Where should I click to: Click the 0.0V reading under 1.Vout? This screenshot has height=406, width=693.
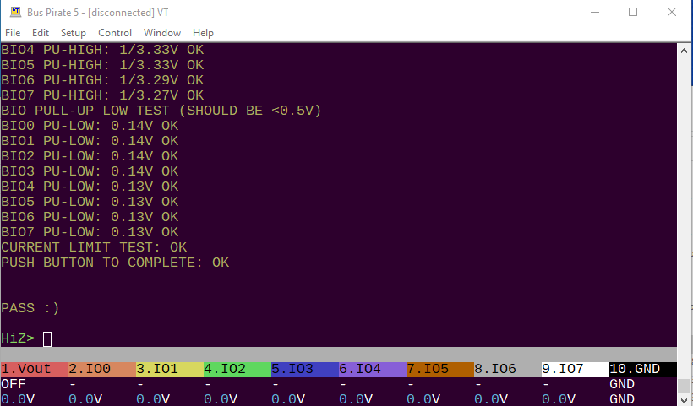tap(18, 399)
